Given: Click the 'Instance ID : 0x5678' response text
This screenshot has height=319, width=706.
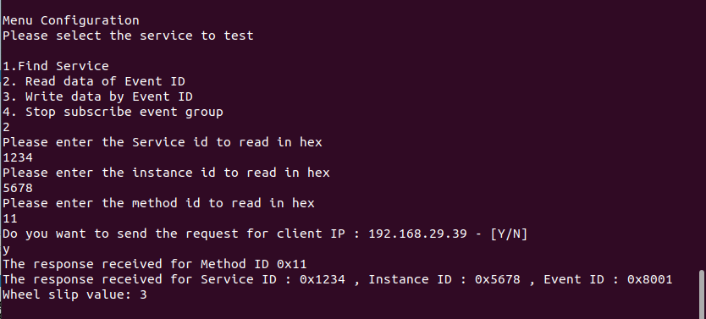Looking at the screenshot, I should click(444, 279).
